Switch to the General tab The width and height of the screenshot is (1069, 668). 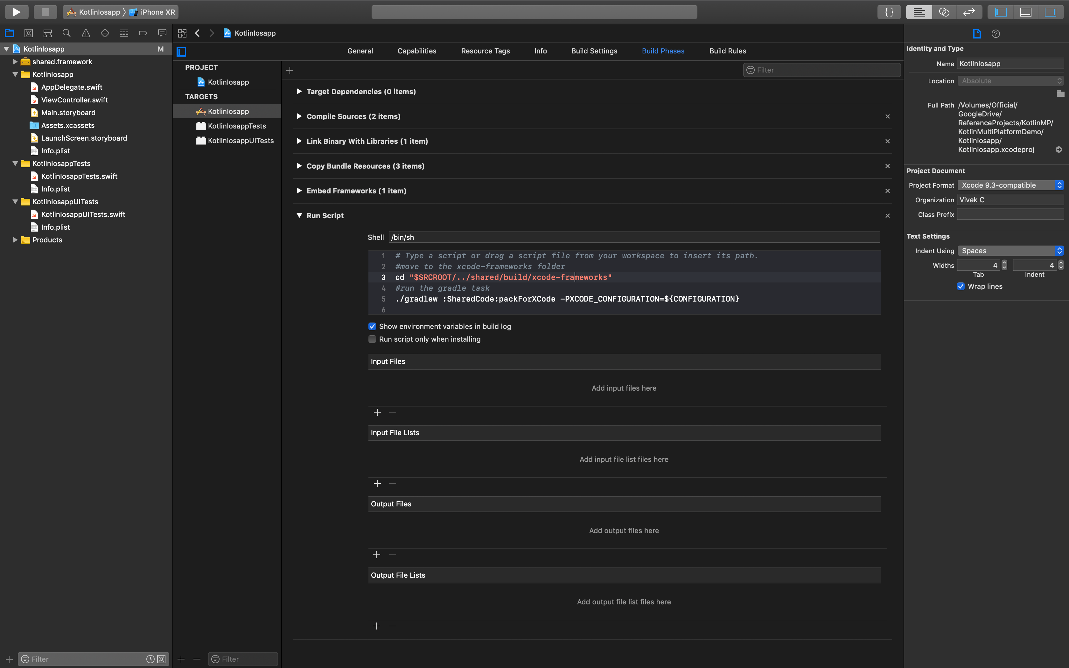click(360, 51)
